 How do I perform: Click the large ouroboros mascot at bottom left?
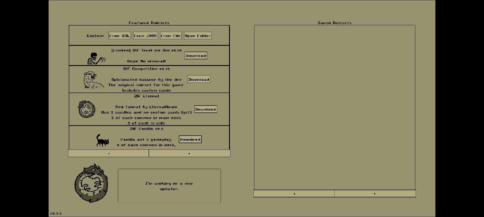coord(92,183)
